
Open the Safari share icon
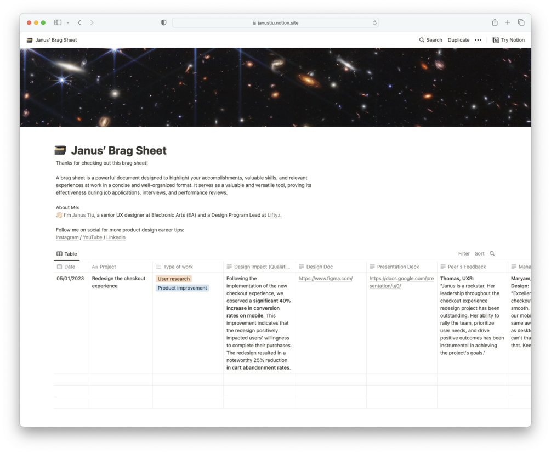click(495, 22)
